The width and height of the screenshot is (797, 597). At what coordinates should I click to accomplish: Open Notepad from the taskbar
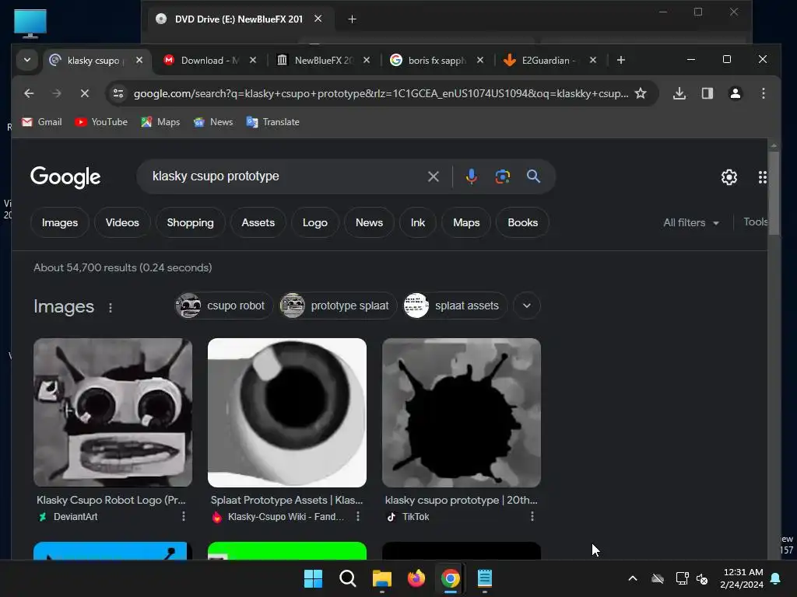(484, 578)
